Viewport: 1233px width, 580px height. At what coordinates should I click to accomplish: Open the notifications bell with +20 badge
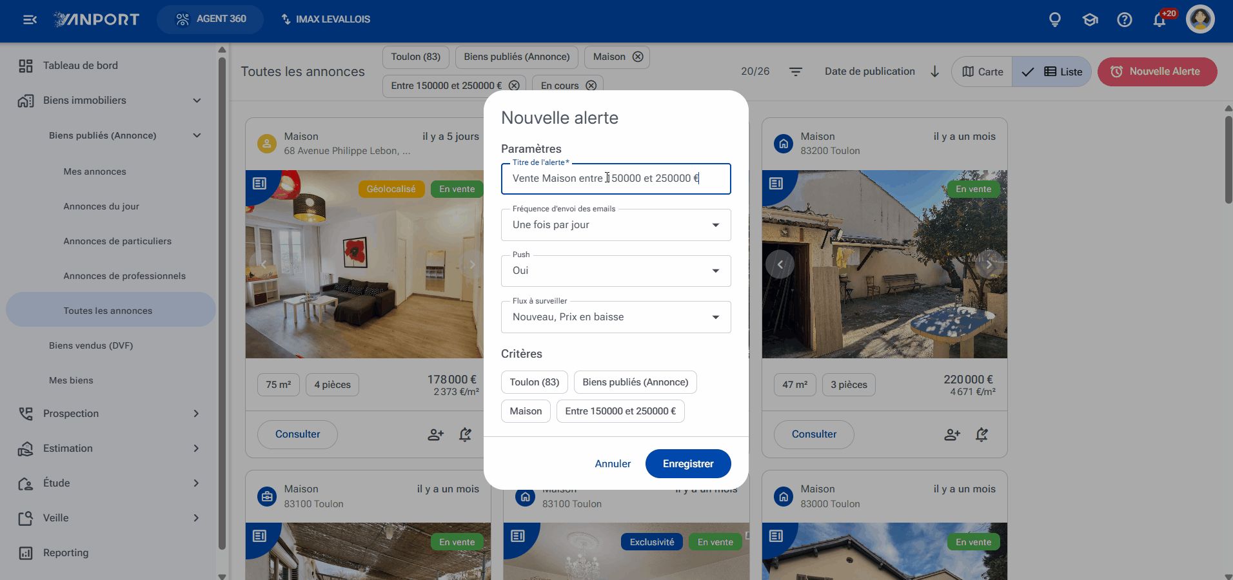click(x=1161, y=19)
